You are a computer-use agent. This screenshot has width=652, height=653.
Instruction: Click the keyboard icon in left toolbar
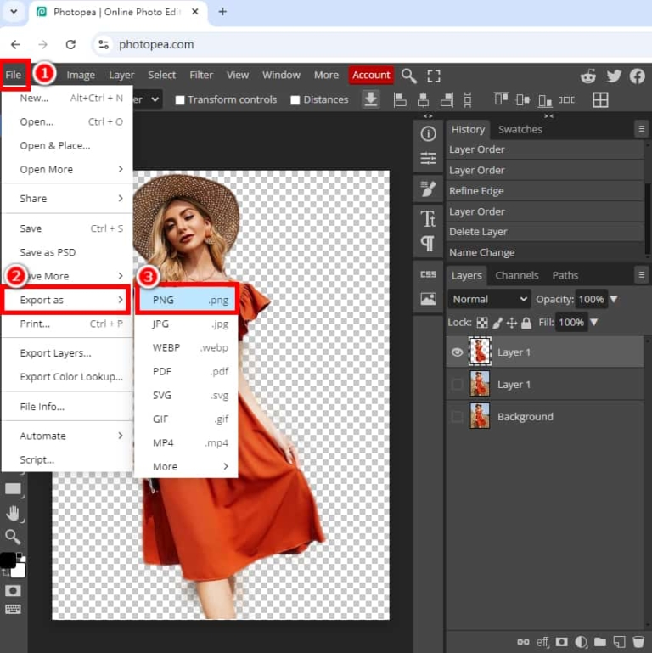(x=13, y=610)
